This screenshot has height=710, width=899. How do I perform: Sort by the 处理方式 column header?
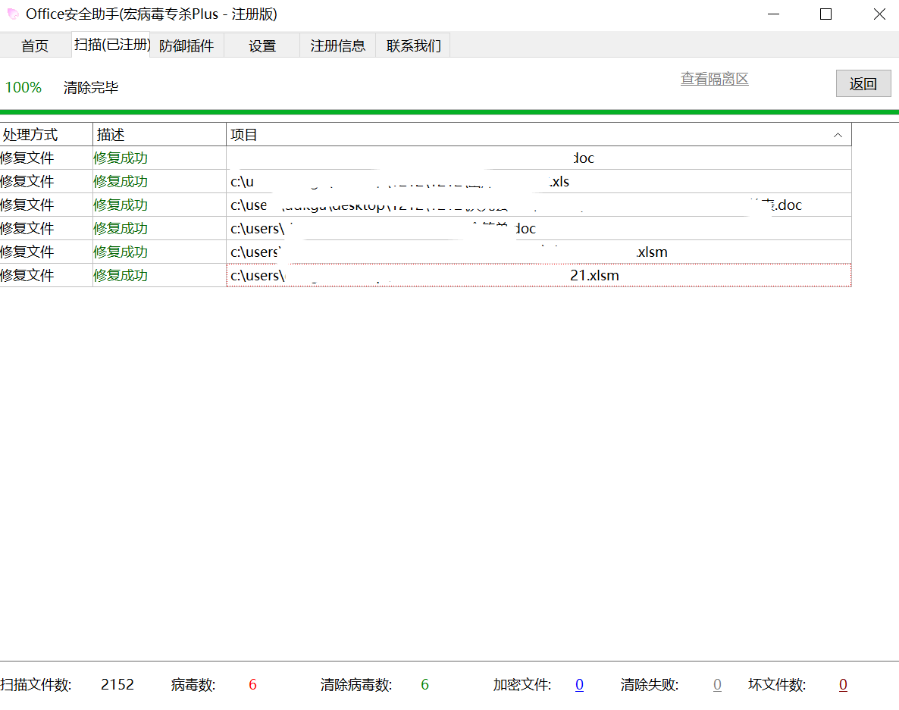pyautogui.click(x=45, y=135)
